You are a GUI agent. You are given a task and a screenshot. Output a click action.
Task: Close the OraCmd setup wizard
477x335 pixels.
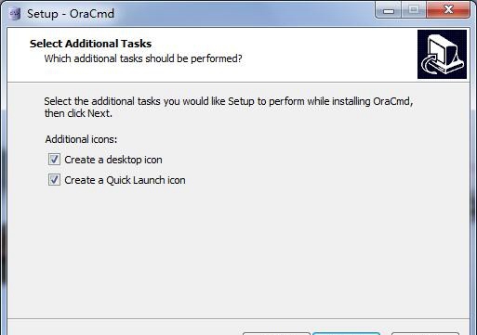[x=448, y=10]
